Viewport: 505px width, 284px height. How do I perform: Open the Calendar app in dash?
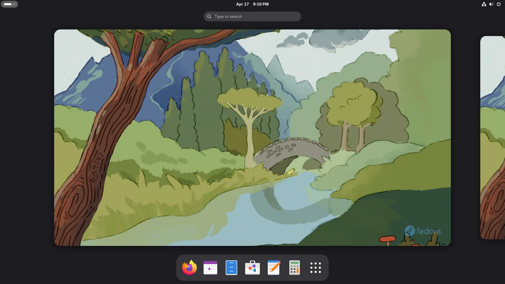[210, 268]
